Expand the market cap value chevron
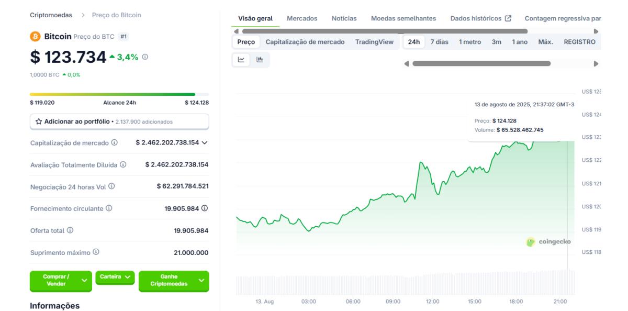 point(204,142)
